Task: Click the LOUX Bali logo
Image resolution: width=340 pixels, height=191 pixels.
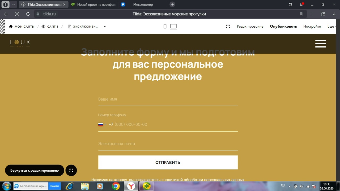Action: point(20,43)
